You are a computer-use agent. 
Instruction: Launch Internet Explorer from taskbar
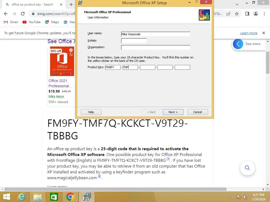22,197
